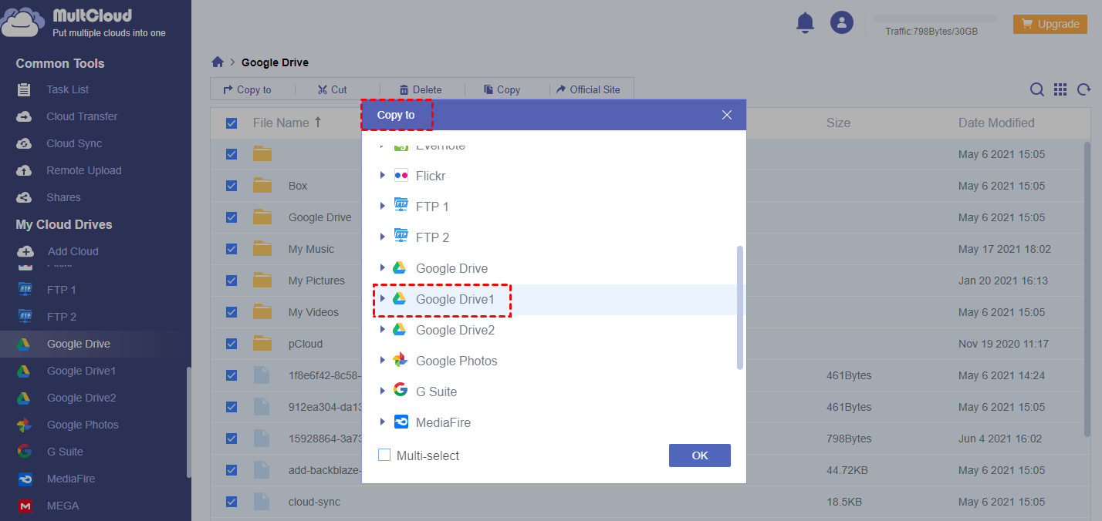1102x521 pixels.
Task: Expand G Suite in Copy to dialog
Action: point(382,392)
